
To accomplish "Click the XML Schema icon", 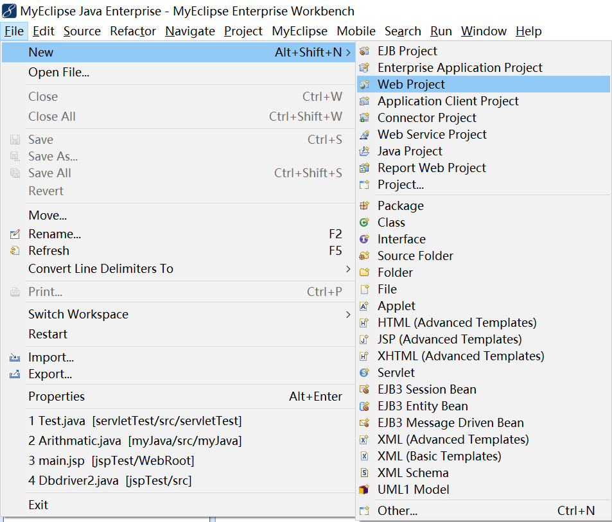I will pyautogui.click(x=364, y=473).
